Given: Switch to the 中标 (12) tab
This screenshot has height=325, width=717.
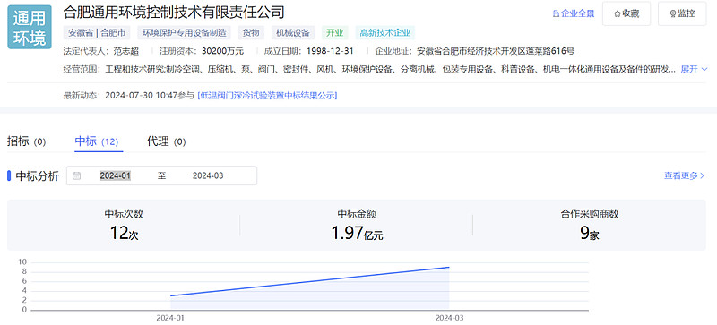Looking at the screenshot, I should (x=97, y=141).
